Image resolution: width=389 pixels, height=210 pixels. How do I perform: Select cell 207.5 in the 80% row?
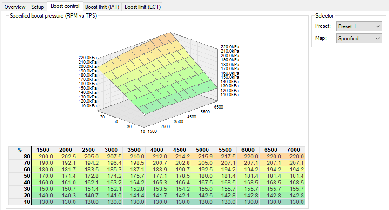pyautogui.click(x=111, y=157)
